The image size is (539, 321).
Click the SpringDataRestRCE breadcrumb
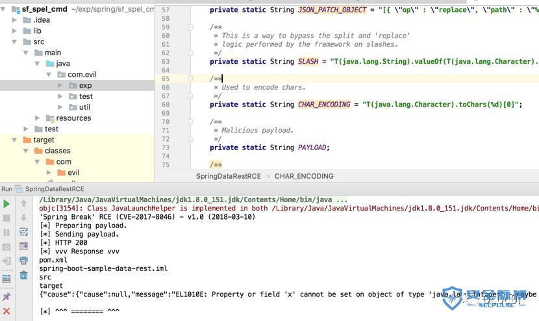[228, 176]
